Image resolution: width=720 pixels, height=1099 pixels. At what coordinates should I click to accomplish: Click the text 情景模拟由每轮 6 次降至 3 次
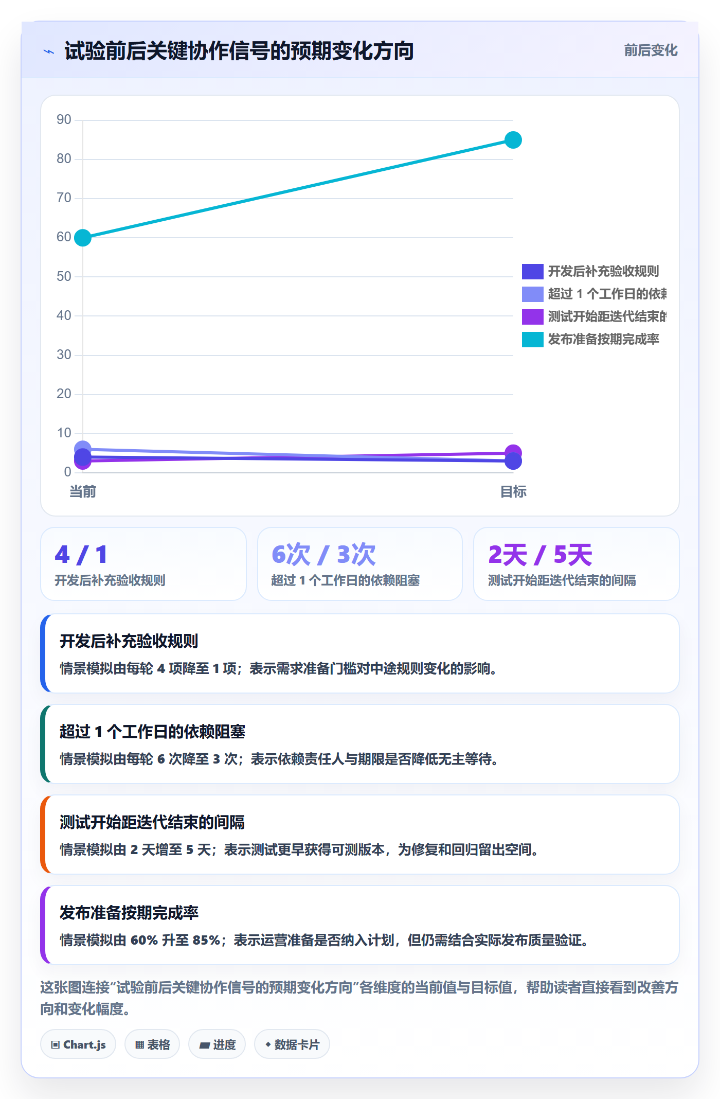[149, 759]
